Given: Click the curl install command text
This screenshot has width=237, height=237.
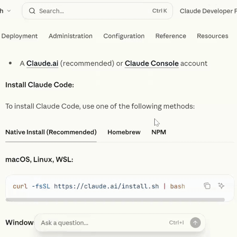Looking at the screenshot, I should click(x=99, y=186).
